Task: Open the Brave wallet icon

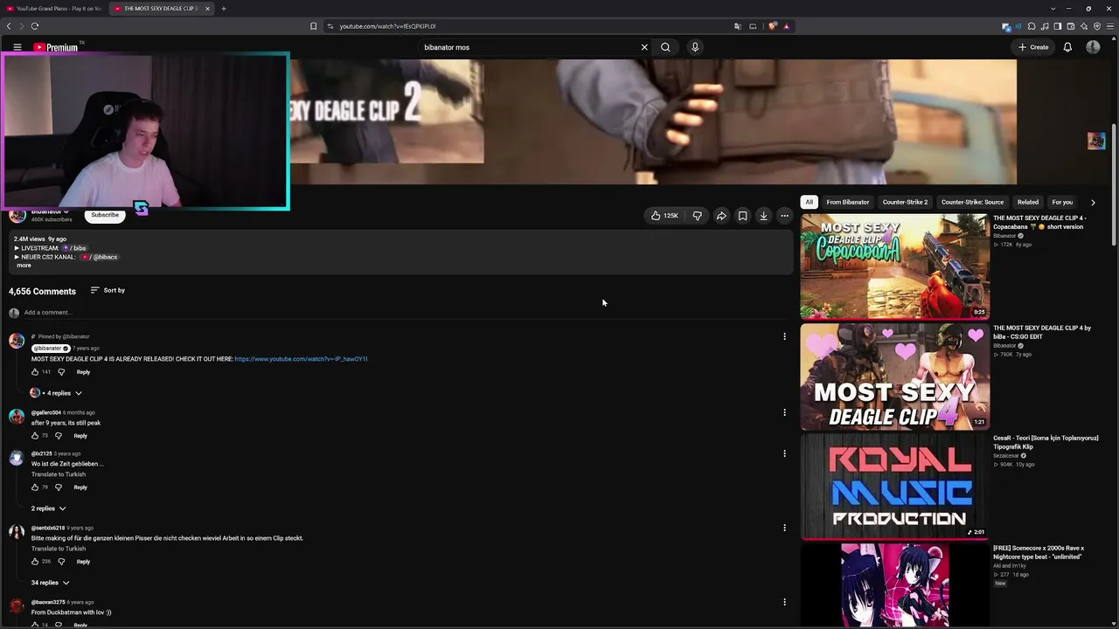Action: point(1071,26)
